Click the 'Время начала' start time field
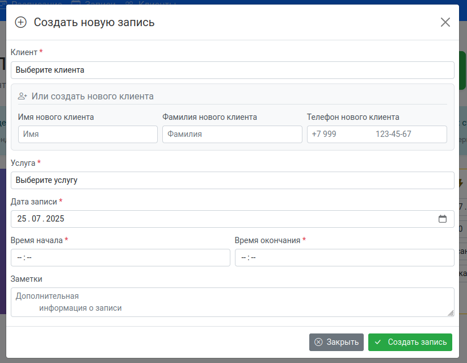 120,257
